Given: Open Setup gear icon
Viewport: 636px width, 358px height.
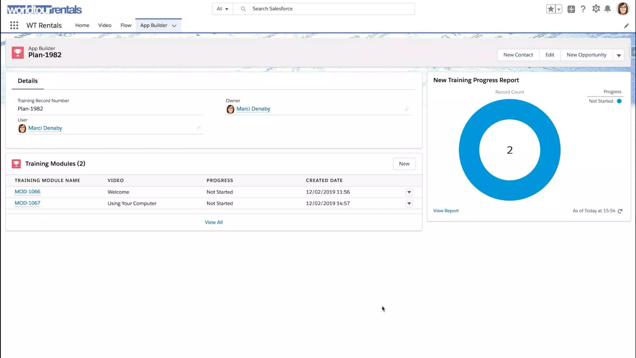Looking at the screenshot, I should pos(596,9).
